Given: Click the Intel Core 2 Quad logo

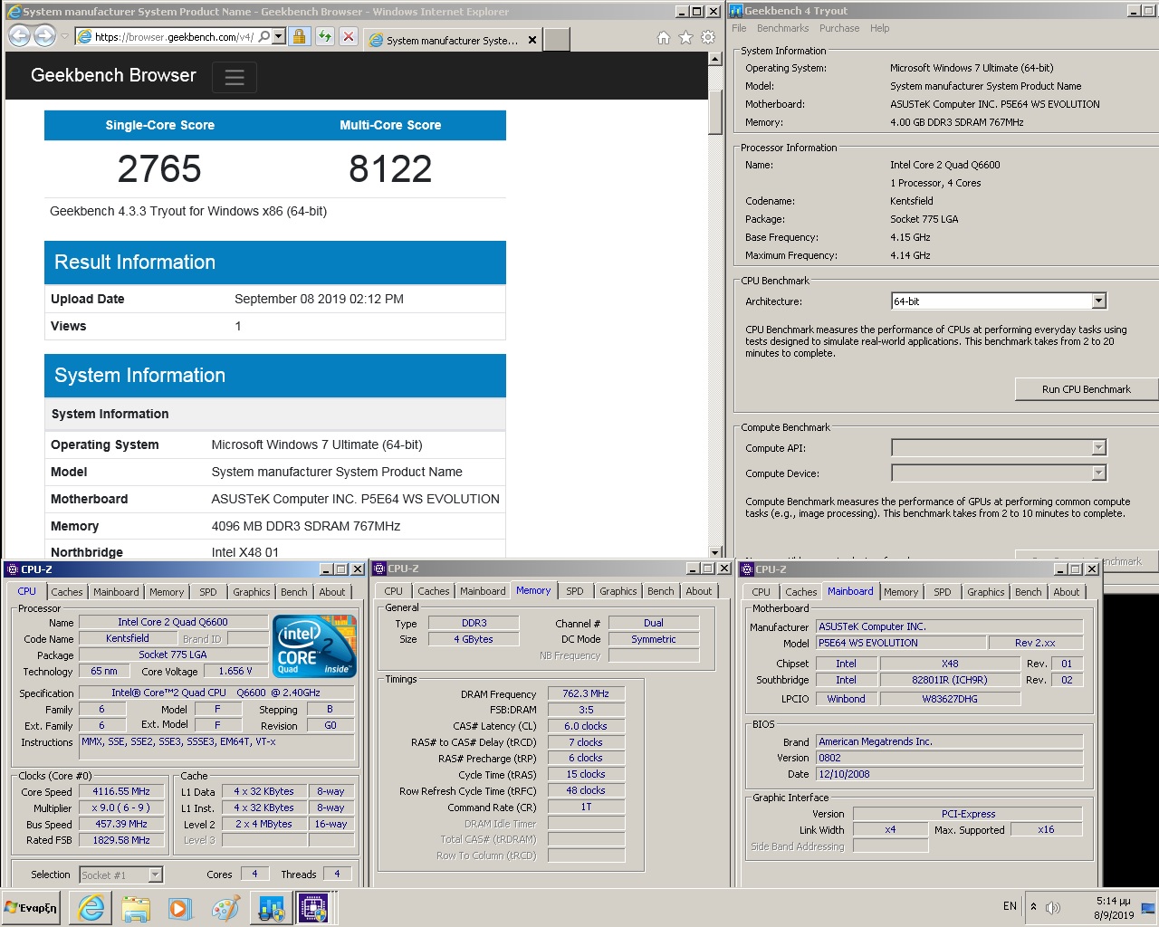Looking at the screenshot, I should click(x=315, y=646).
